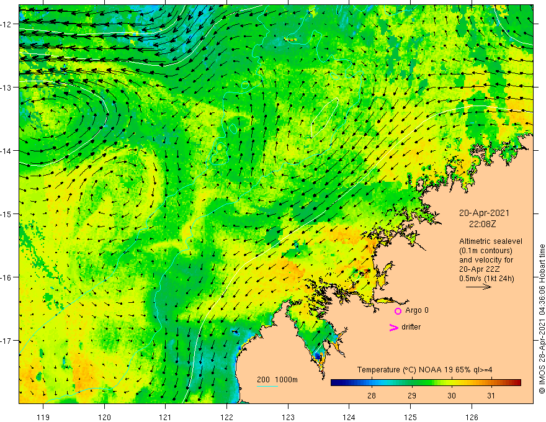Click the longitude axis label 119
Image resolution: width=546 pixels, height=422 pixels.
coord(43,417)
